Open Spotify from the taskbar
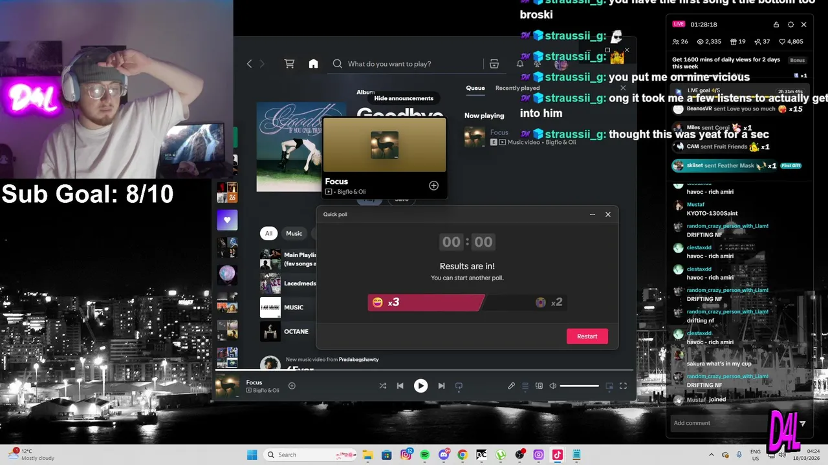 [424, 455]
